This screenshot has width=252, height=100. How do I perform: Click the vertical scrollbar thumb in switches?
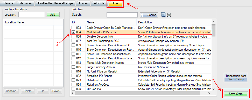click(213, 30)
